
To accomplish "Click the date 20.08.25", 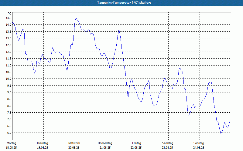I will 74,148.
